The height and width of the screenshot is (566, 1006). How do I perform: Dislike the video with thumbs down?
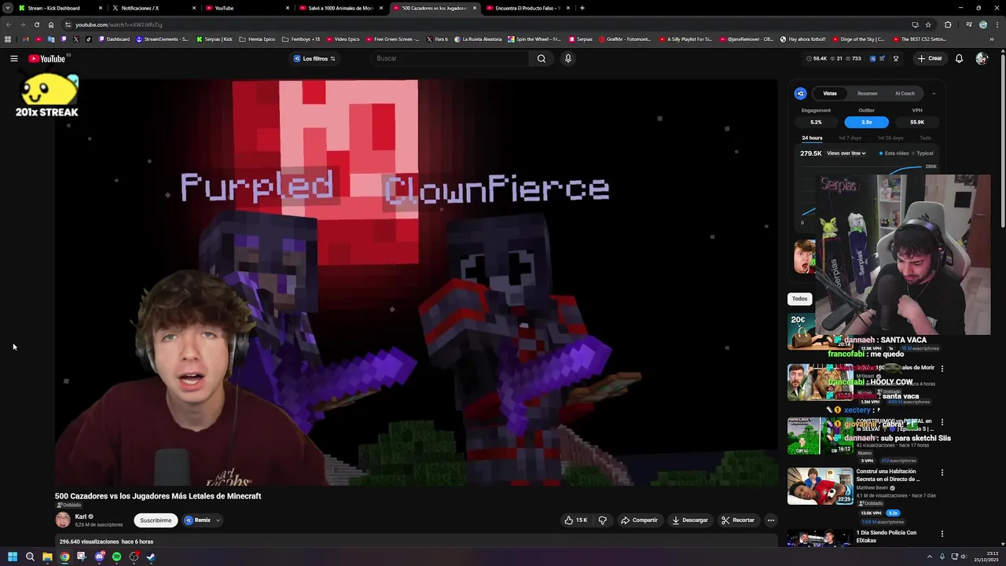(603, 520)
